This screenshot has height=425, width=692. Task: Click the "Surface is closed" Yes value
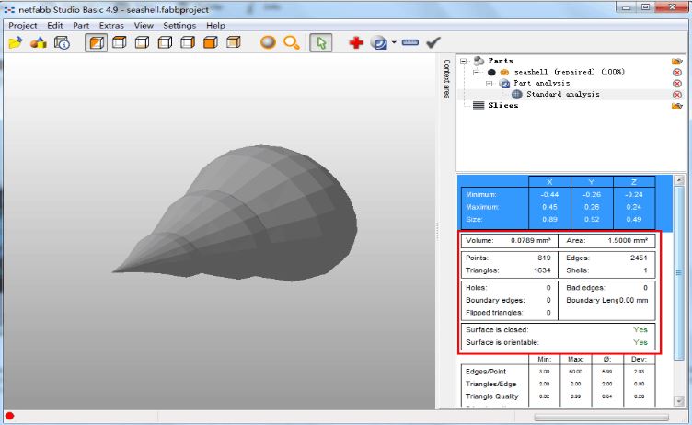coord(640,329)
